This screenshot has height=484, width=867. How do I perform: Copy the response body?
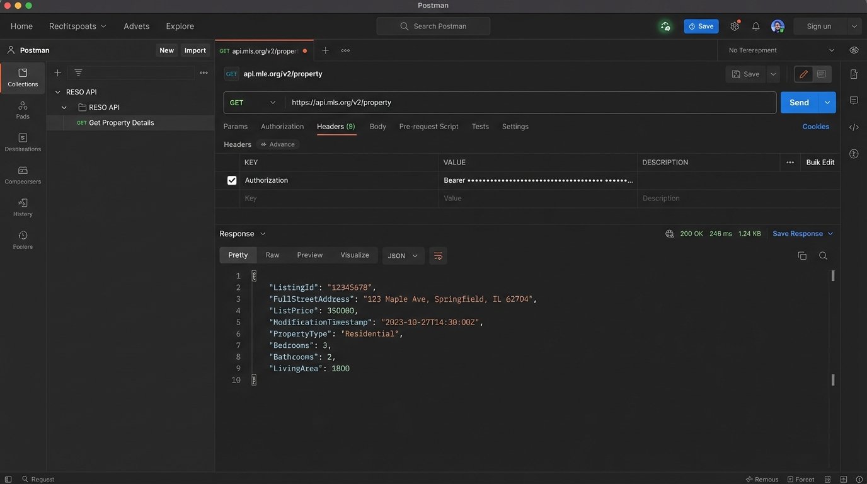[x=801, y=255]
